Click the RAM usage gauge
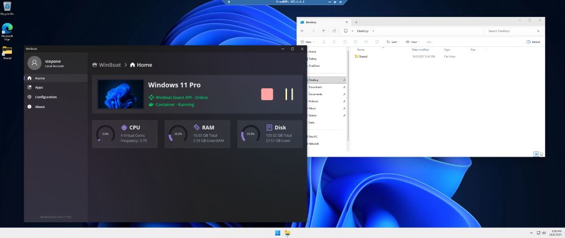Viewport: 565px width, 238px height. [x=178, y=134]
